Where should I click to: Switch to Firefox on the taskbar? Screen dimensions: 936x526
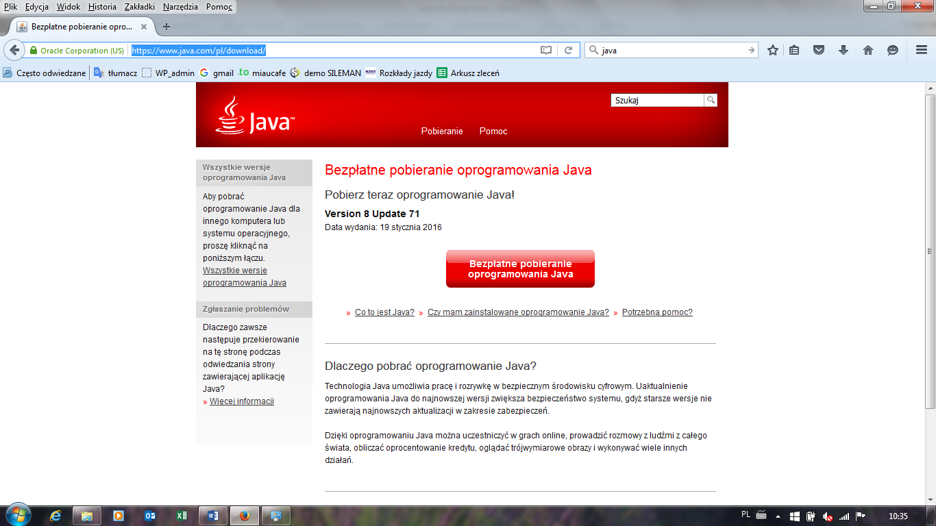[245, 516]
